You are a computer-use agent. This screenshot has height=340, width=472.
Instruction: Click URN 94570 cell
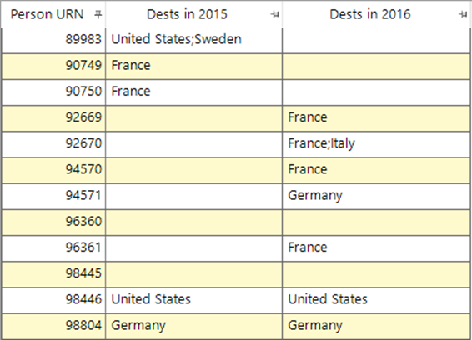[53, 170]
